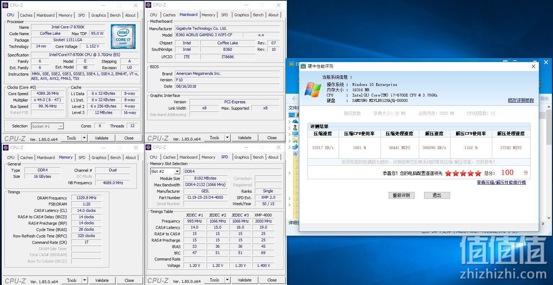
Task: Select the Libraries icon in folder tree
Action: point(295,141)
